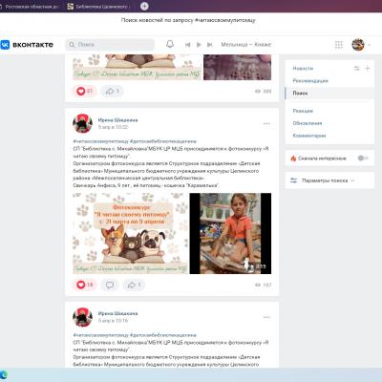
Task: Click the flame icon beside Сначала интересное
Action: coord(293,159)
